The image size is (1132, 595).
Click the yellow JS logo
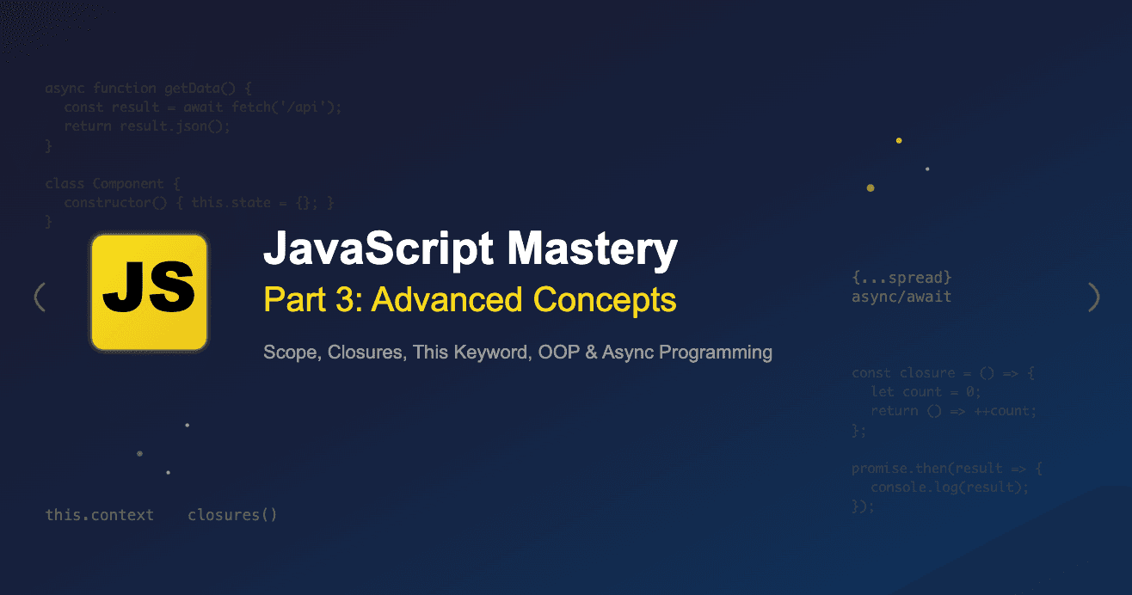click(150, 292)
